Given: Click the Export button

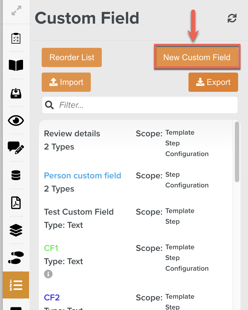Looking at the screenshot, I should coord(213,82).
